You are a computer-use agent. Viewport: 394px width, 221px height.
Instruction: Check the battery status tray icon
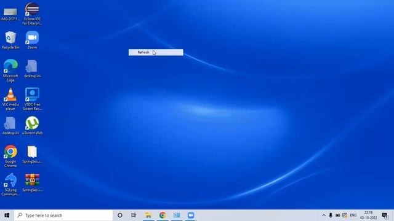[x=338, y=215]
